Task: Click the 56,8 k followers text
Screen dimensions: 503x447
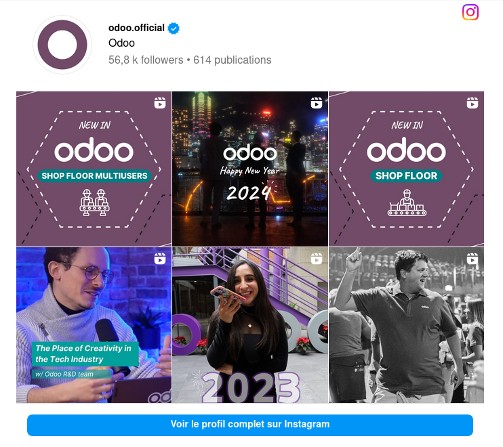Action: (146, 60)
